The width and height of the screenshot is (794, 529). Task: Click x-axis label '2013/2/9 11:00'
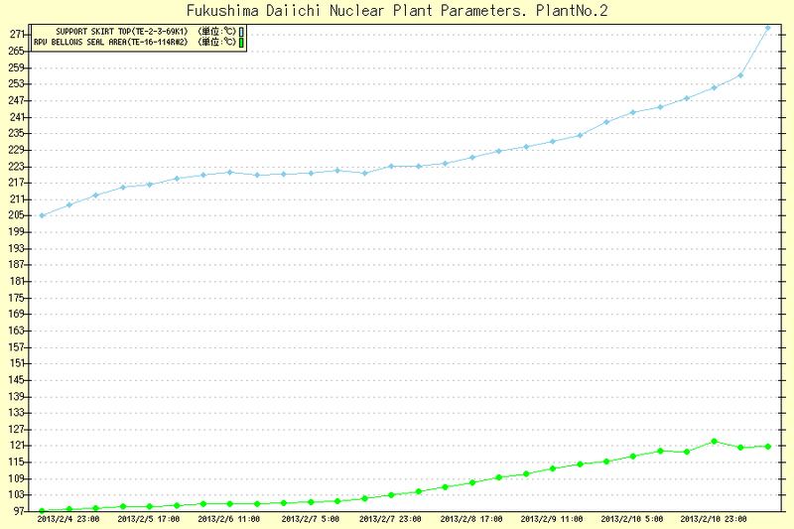point(552,519)
